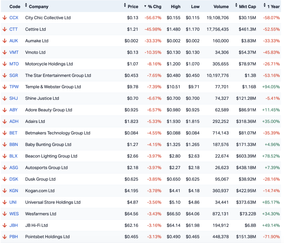The image size is (284, 243).
Task: Click the down arrow icon beside AUK
Action: [x=4, y=41]
